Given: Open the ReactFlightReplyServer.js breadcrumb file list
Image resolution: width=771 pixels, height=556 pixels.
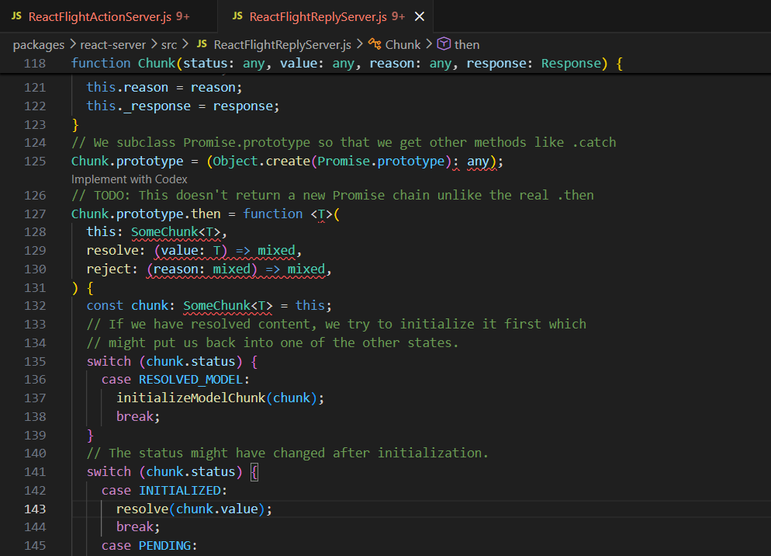Looking at the screenshot, I should click(282, 45).
